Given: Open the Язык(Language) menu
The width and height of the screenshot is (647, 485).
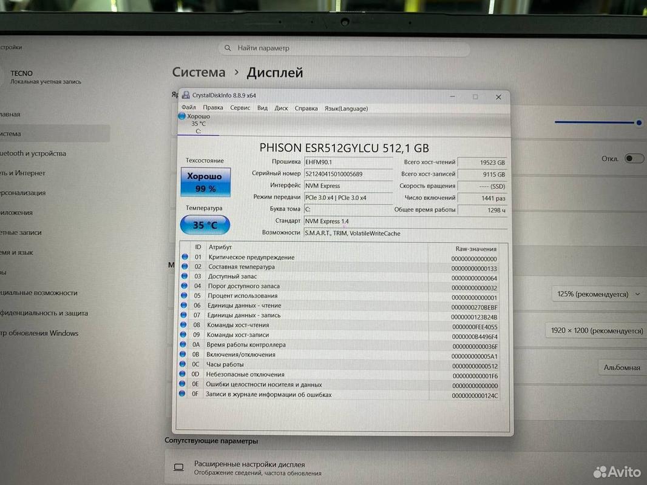Looking at the screenshot, I should coord(346,109).
